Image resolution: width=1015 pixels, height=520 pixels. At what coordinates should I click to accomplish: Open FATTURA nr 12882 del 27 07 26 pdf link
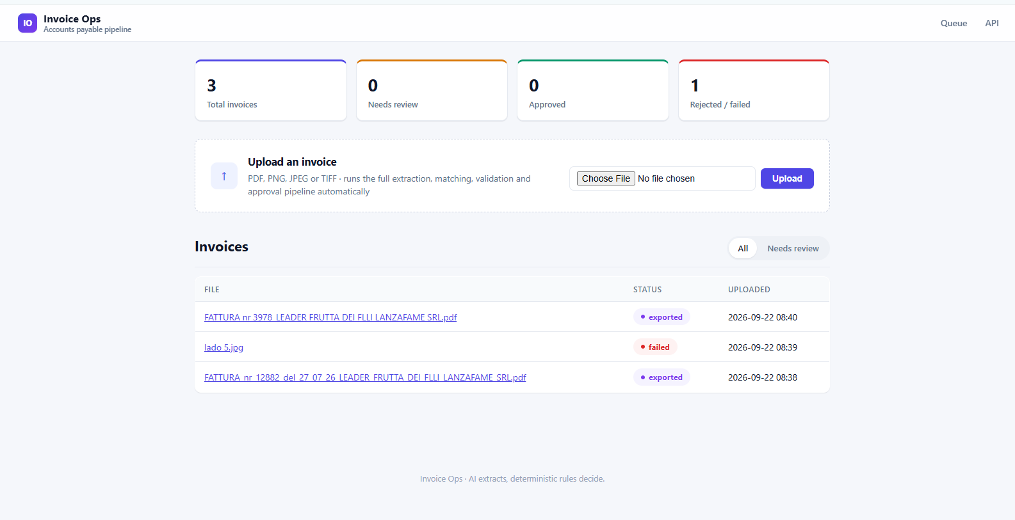(x=365, y=377)
